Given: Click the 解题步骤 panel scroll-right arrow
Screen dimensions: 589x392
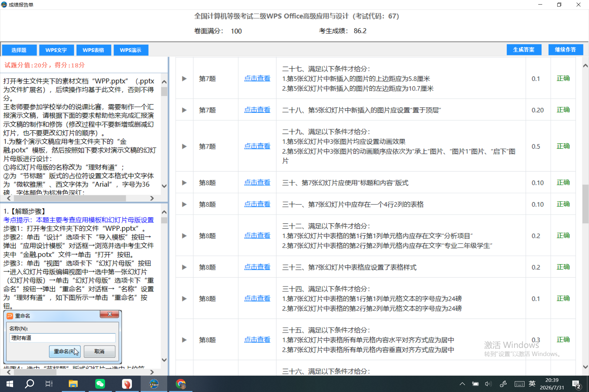Looking at the screenshot, I should click(152, 372).
